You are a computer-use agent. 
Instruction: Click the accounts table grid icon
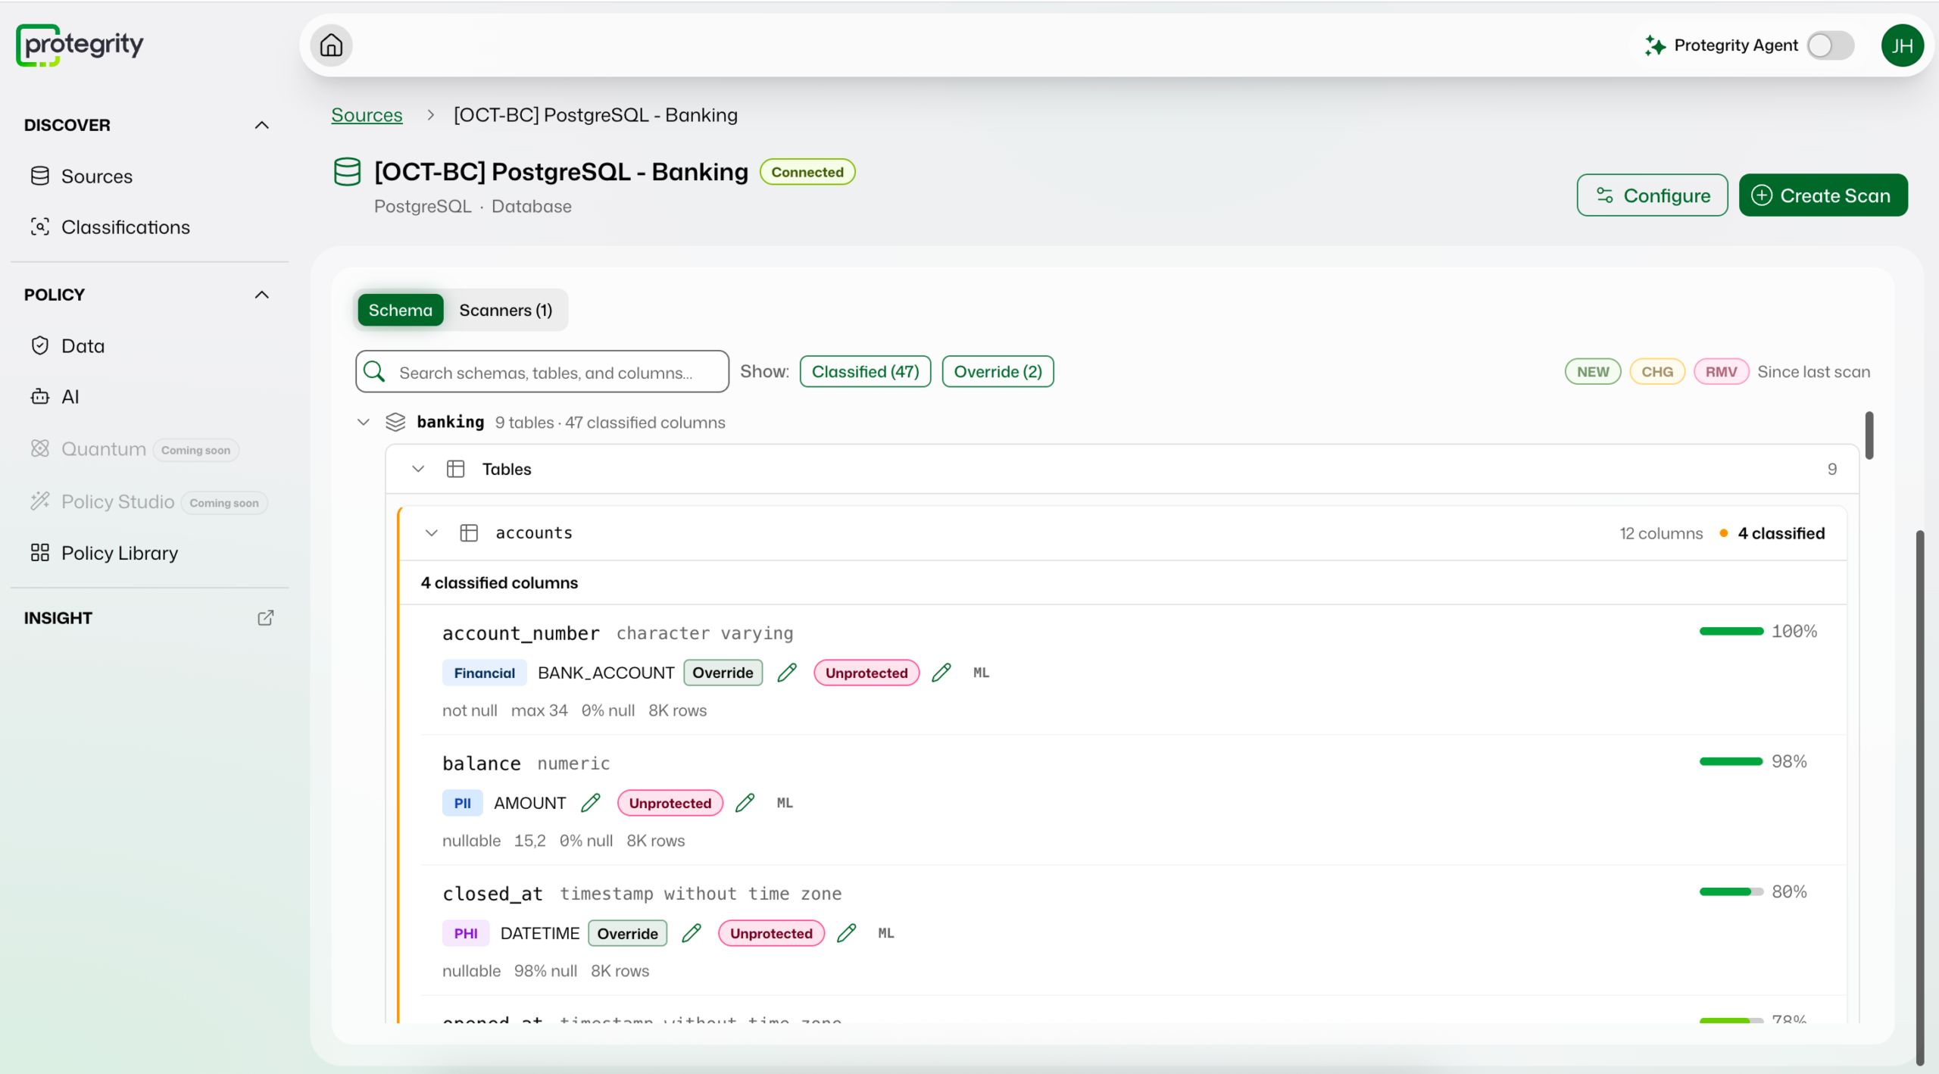469,533
